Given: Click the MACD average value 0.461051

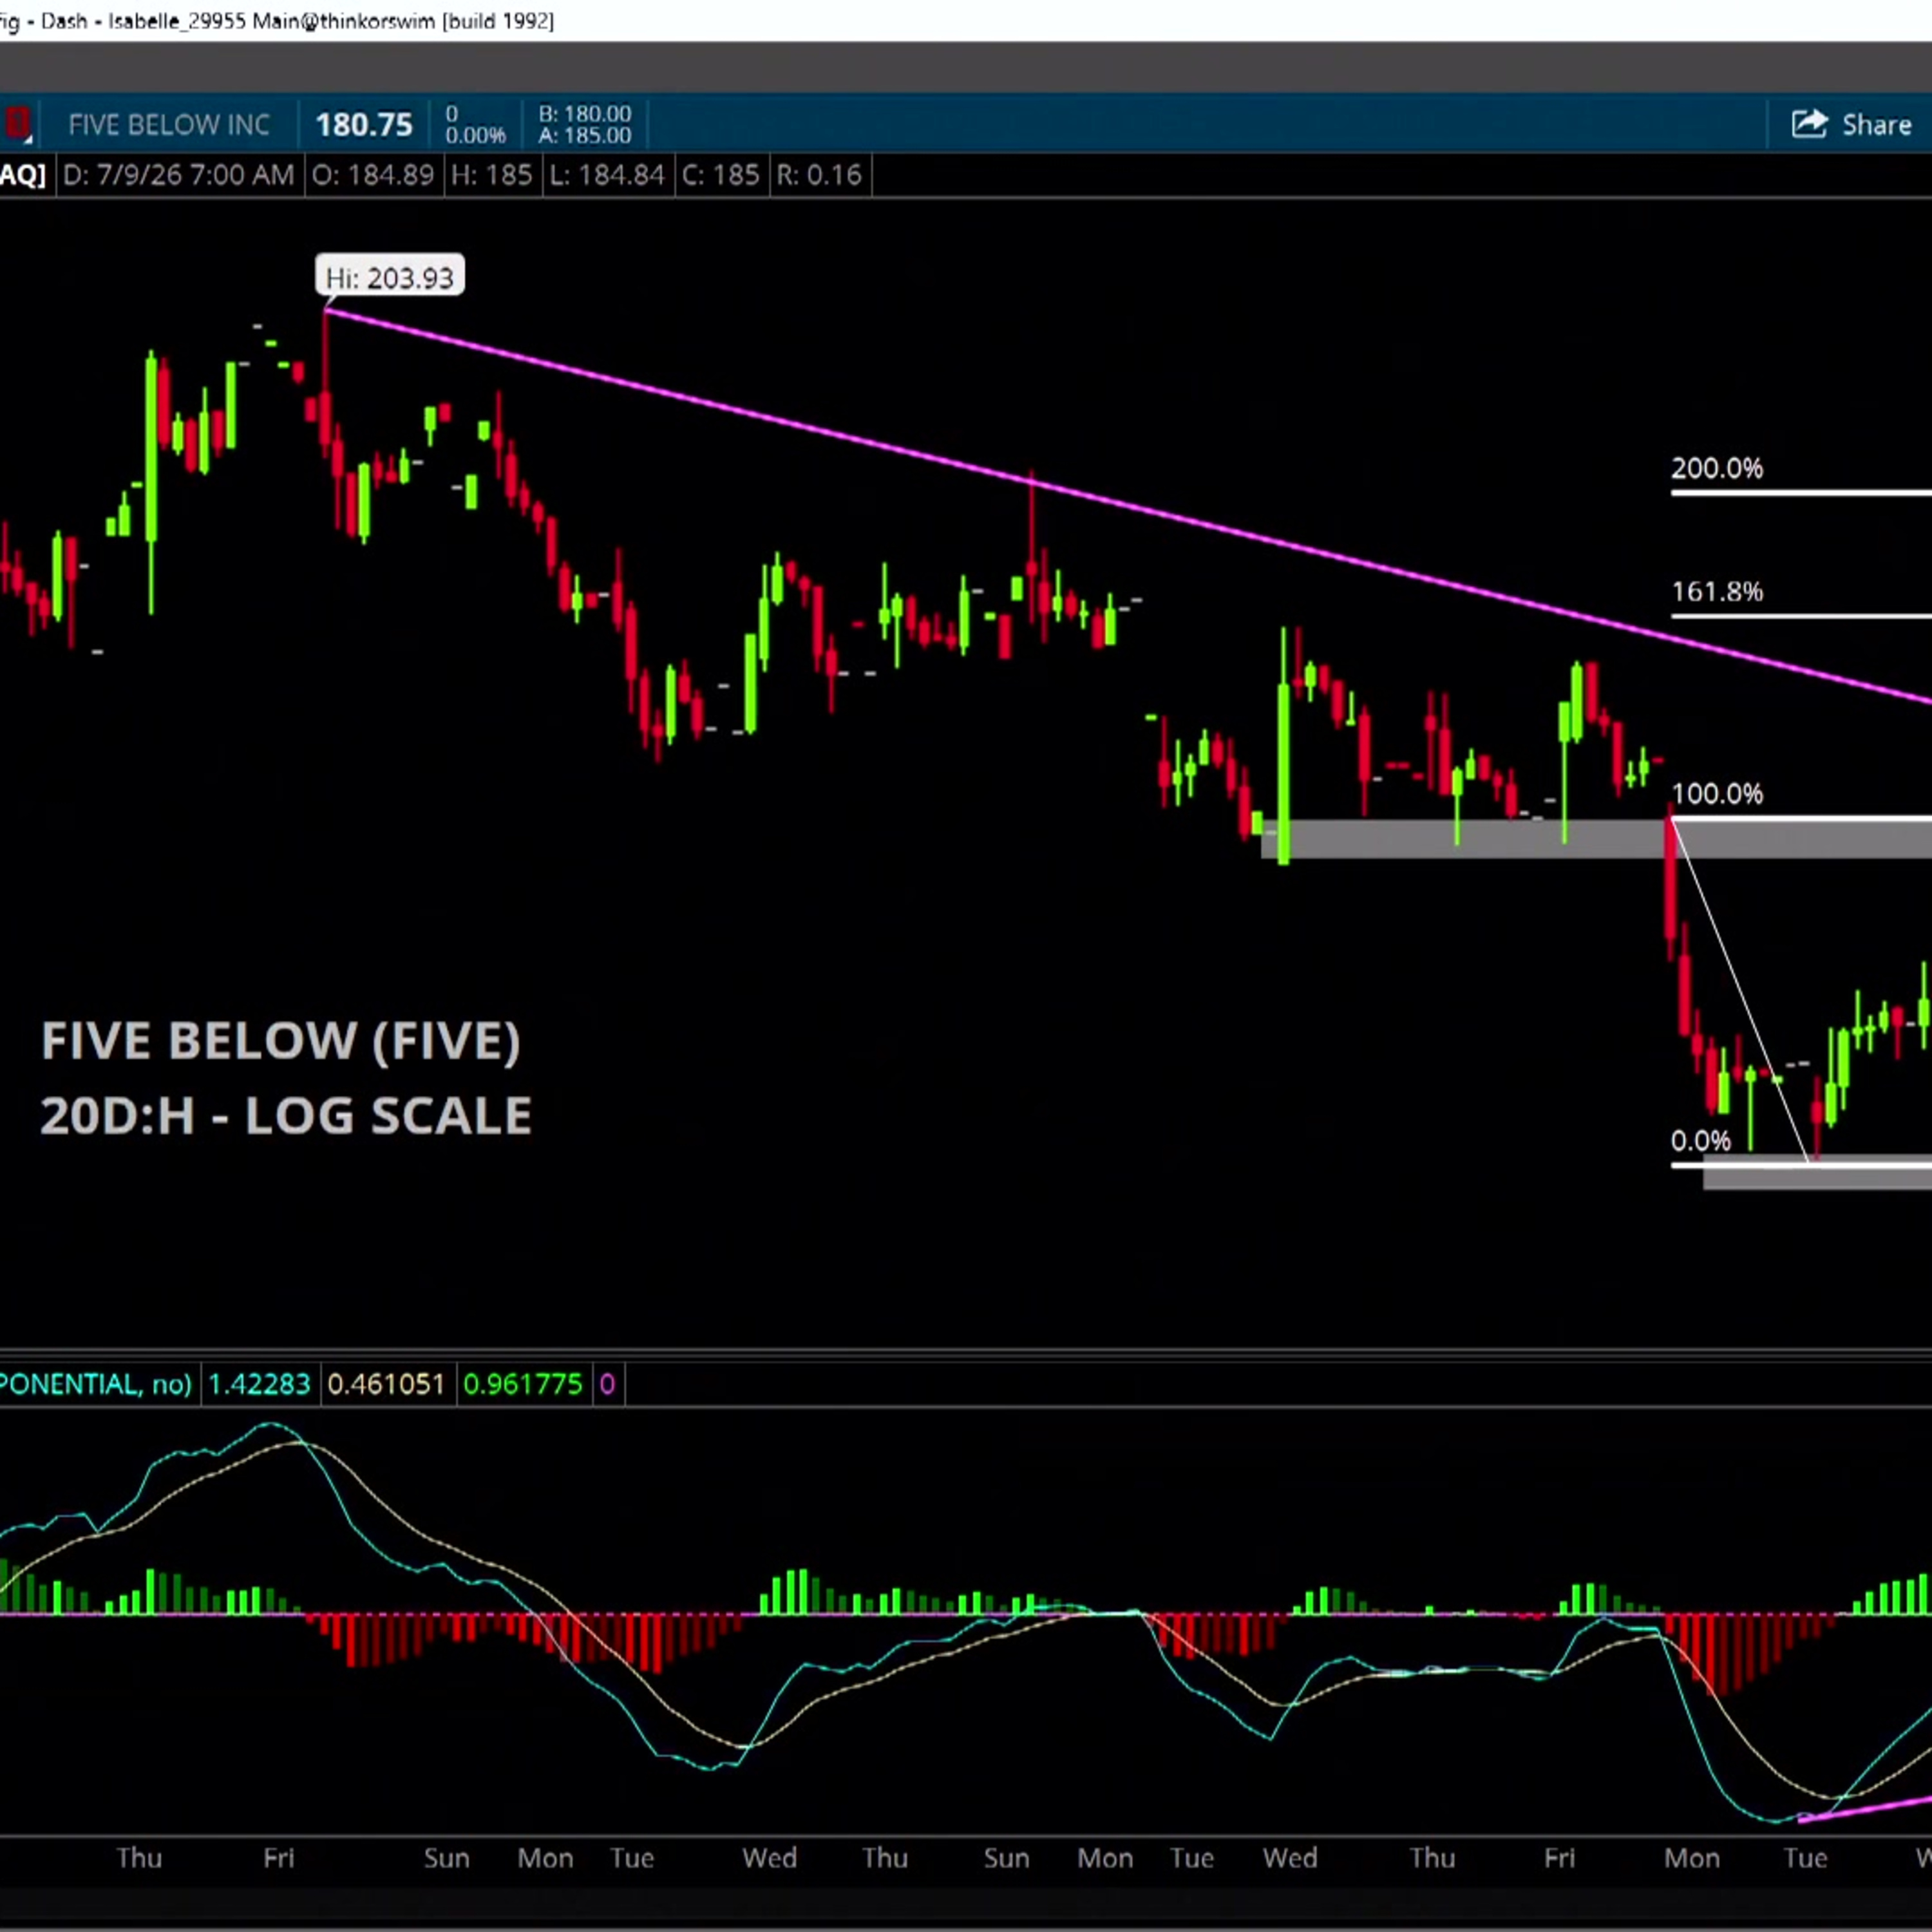Looking at the screenshot, I should coord(386,1384).
